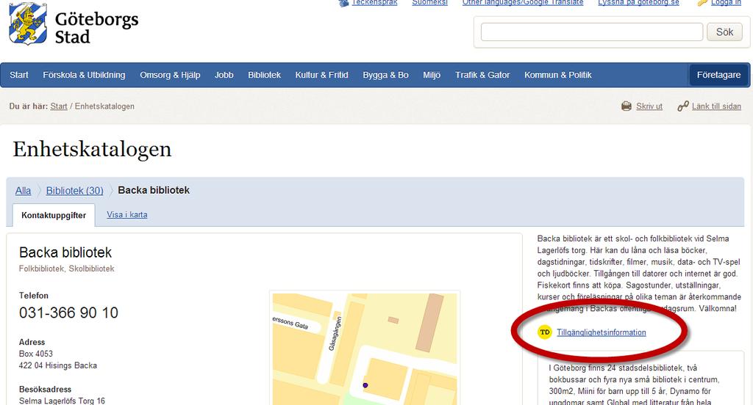Open Förskola & Utbildning in the navigation
The image size is (753, 405).
(x=84, y=75)
